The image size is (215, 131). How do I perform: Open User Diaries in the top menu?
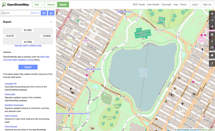(153, 5)
